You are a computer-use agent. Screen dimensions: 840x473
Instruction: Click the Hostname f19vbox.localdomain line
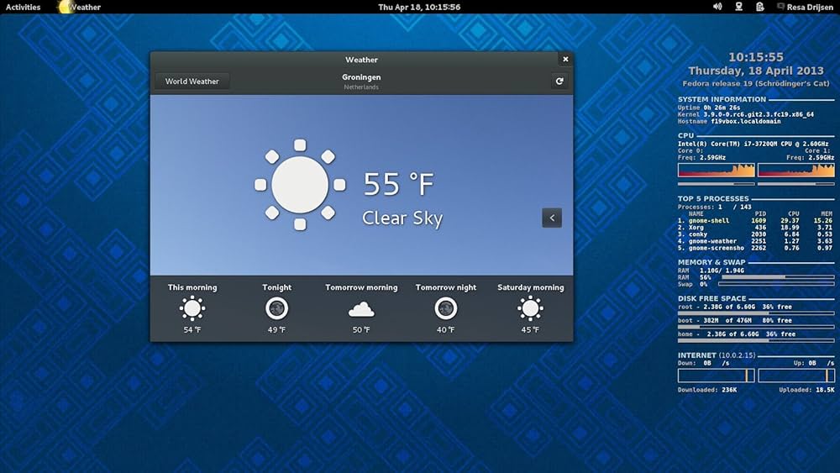pos(729,122)
